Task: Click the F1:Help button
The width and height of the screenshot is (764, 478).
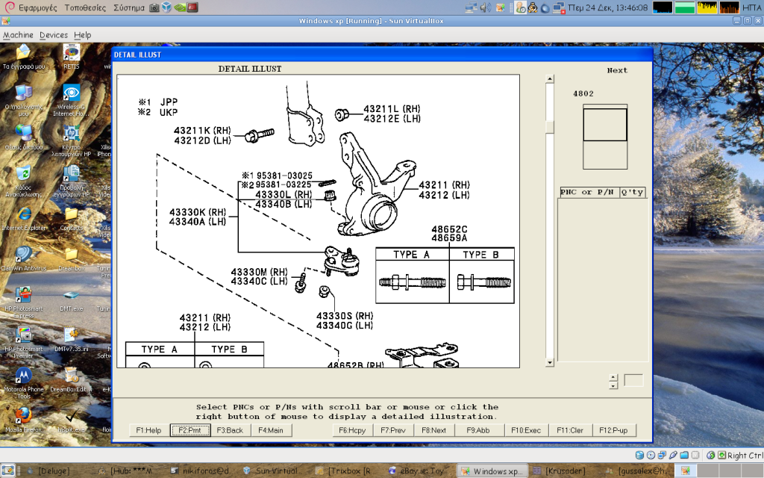Action: point(148,430)
